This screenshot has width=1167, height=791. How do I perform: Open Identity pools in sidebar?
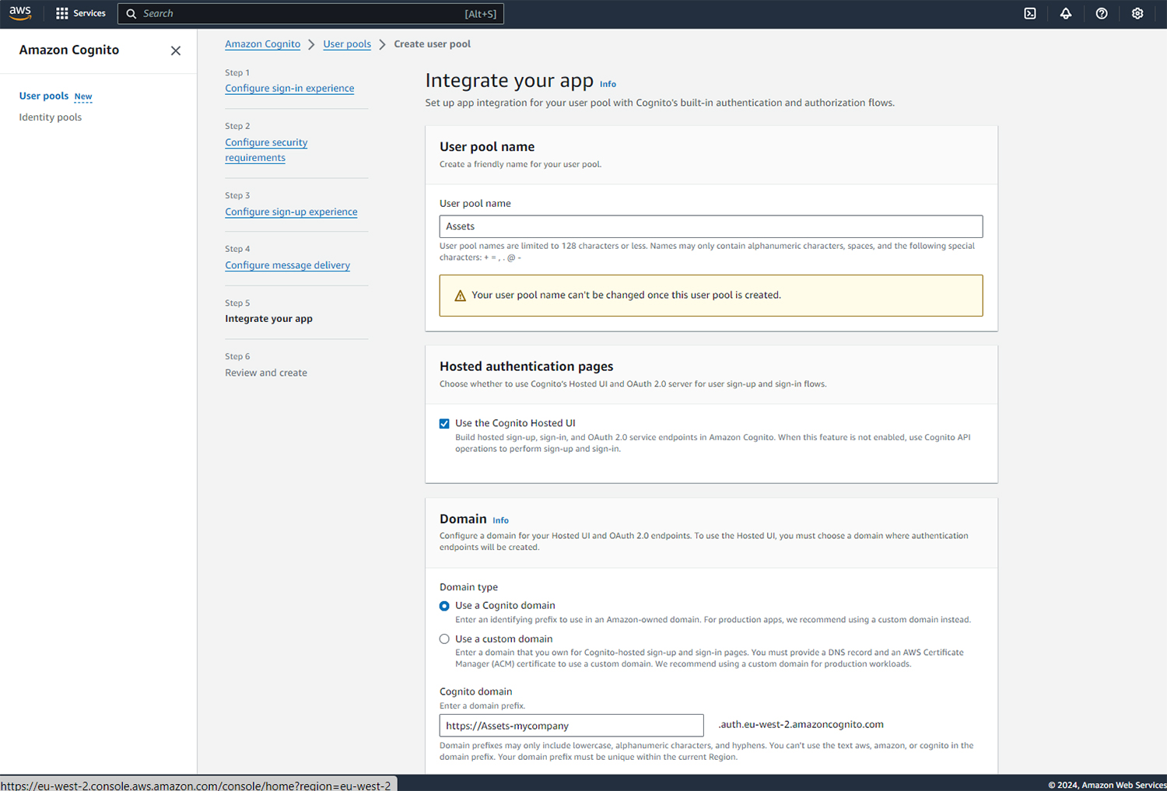coord(51,117)
